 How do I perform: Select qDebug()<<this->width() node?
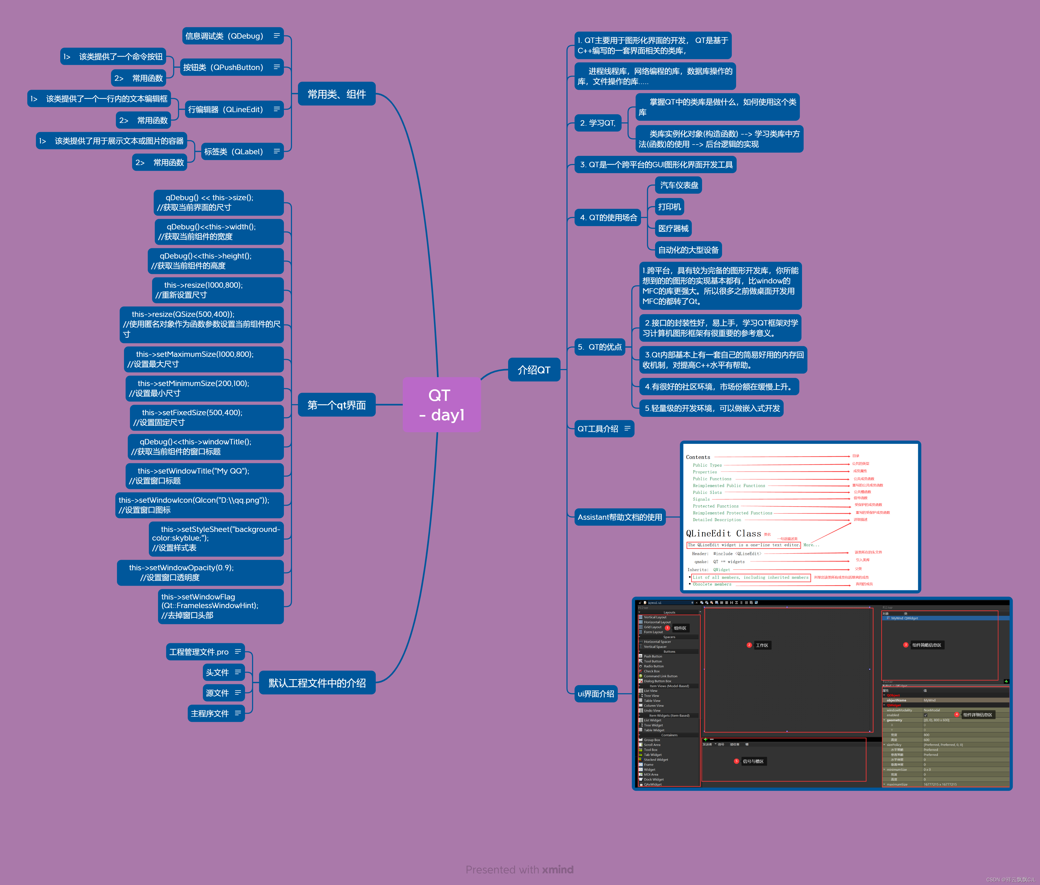[x=219, y=232]
